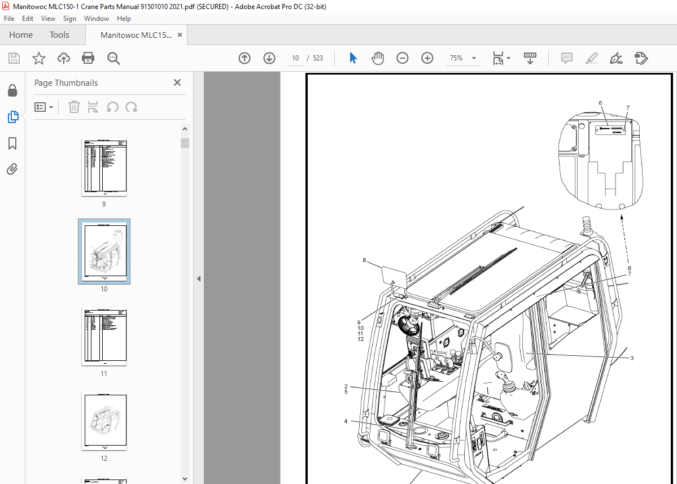The height and width of the screenshot is (484, 677).
Task: Choose the selection arrow tool
Action: (x=353, y=58)
